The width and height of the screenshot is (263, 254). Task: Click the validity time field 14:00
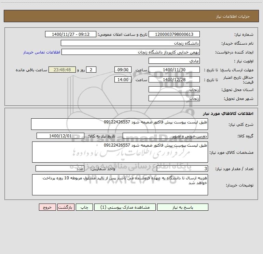click(123, 79)
